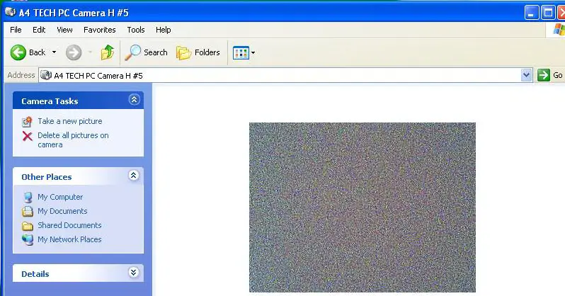Image resolution: width=565 pixels, height=296 pixels.
Task: Open the File menu
Action: 16,30
